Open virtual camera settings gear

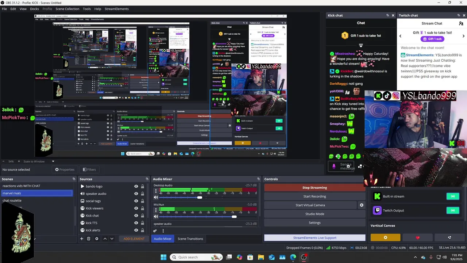point(362,205)
